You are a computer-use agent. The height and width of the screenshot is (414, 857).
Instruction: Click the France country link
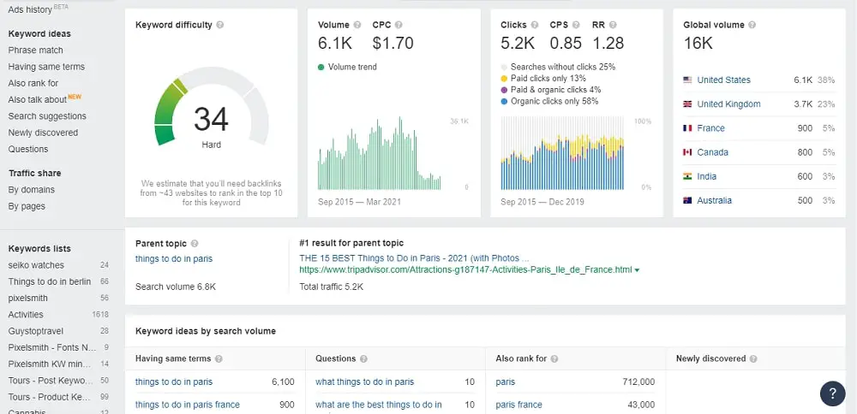click(710, 128)
